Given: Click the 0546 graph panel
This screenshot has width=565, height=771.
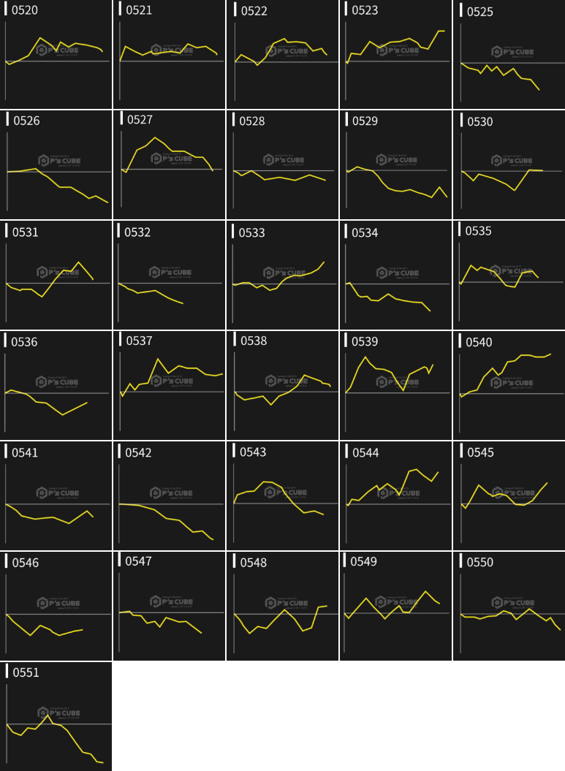Looking at the screenshot, I should (56, 608).
